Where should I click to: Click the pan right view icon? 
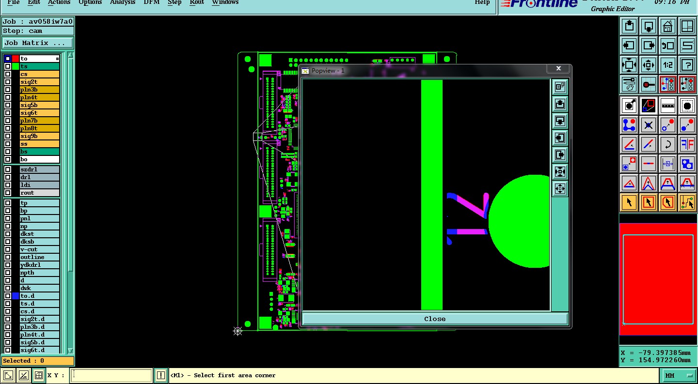tap(649, 46)
